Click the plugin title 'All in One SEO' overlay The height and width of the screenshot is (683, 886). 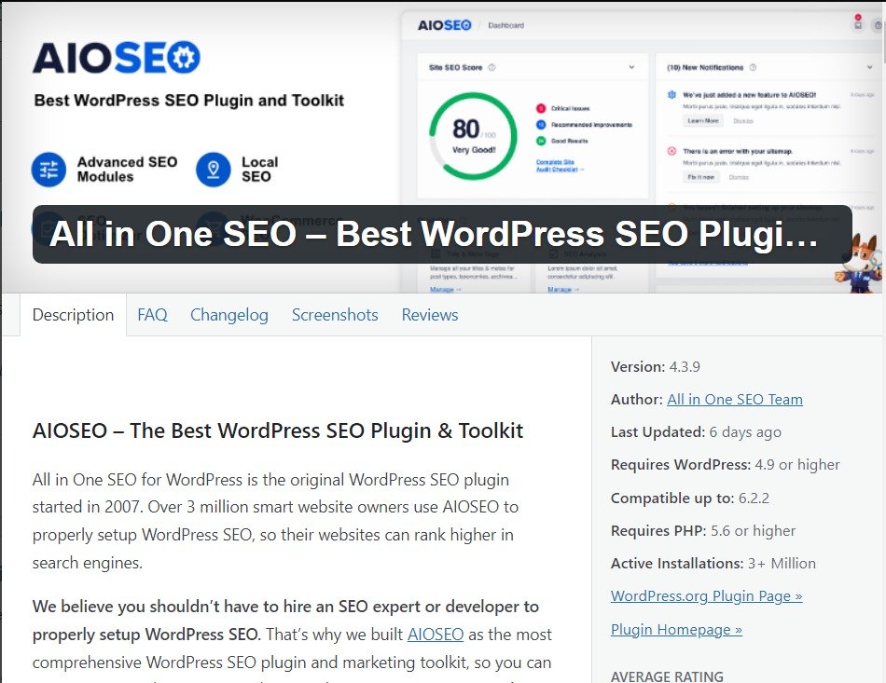pyautogui.click(x=442, y=234)
